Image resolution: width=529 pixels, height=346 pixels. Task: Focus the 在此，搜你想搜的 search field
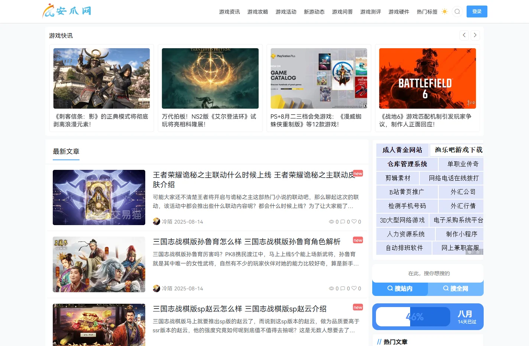click(x=428, y=273)
